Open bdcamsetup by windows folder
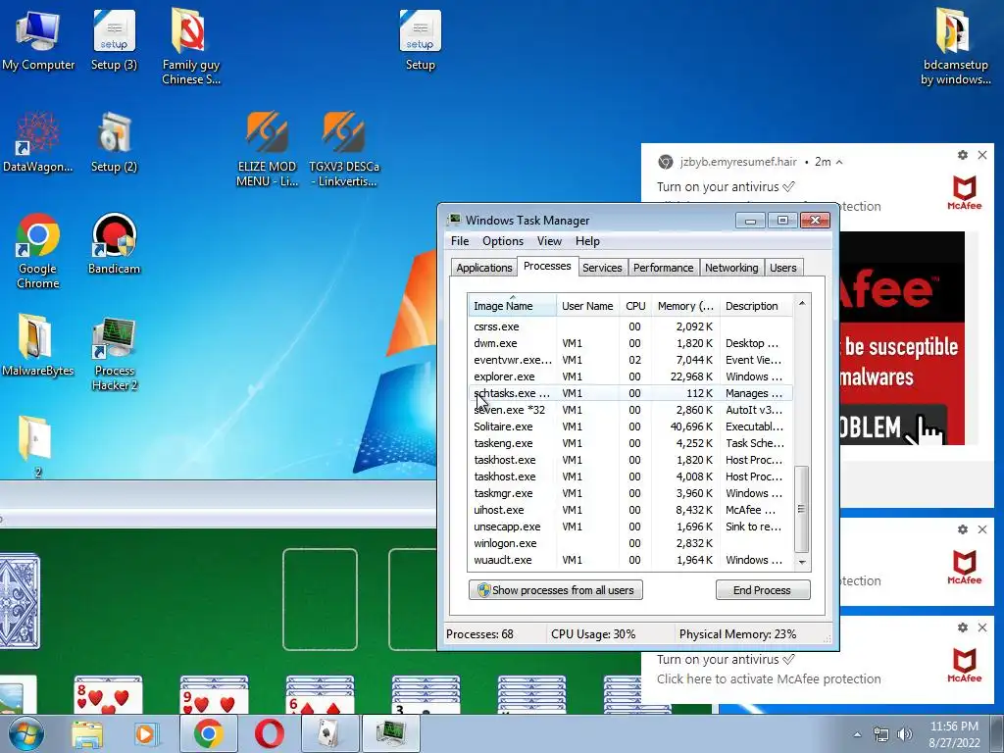The width and height of the screenshot is (1004, 753). click(955, 46)
